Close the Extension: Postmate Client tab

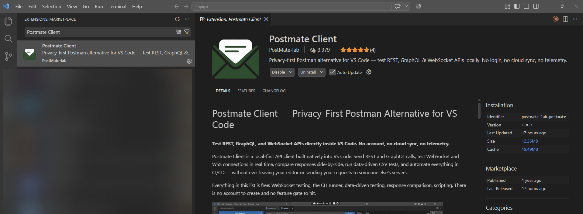[266, 19]
